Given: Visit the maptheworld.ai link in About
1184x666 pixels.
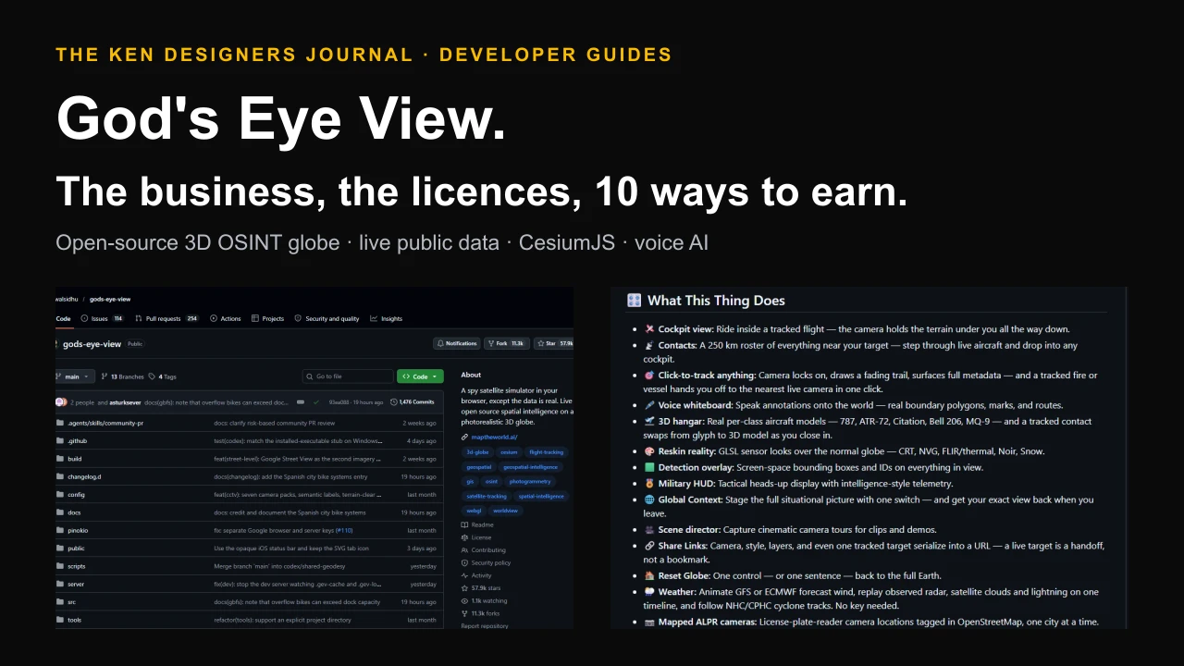Looking at the screenshot, I should point(495,437).
